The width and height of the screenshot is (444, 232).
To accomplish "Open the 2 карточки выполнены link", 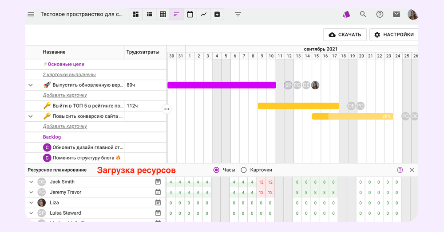I will (69, 74).
